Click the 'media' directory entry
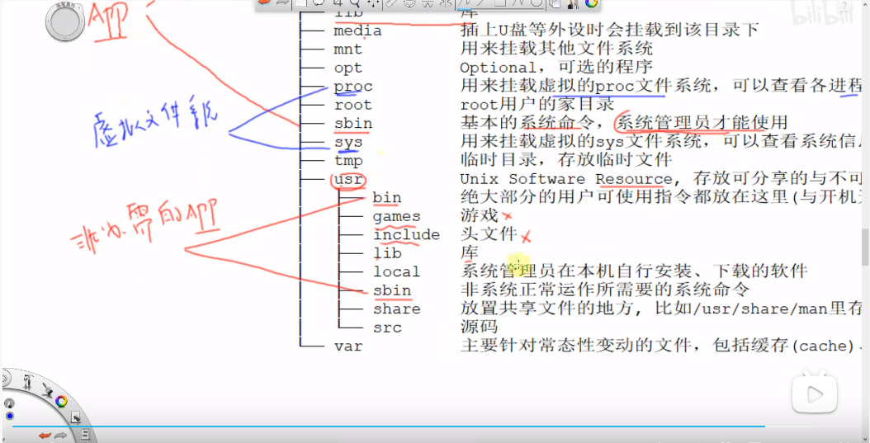This screenshot has width=870, height=443. 357,31
